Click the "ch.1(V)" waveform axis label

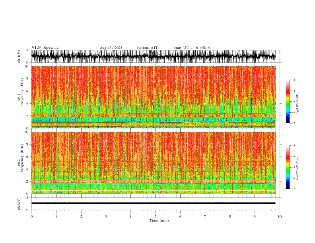19,56
